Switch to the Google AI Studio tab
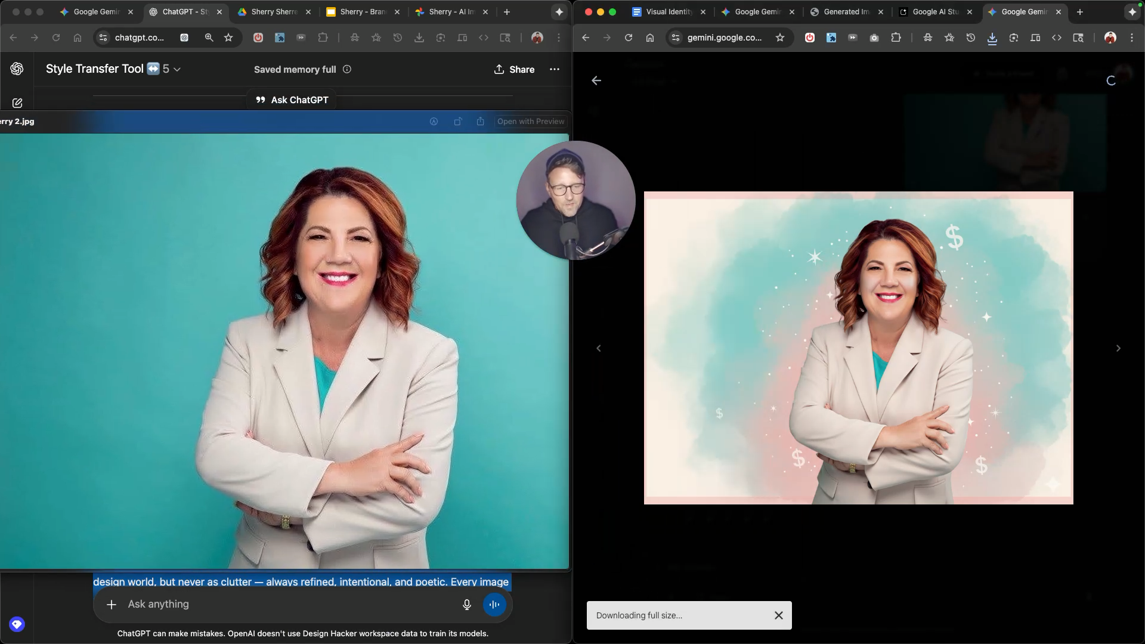1145x644 pixels. [935, 12]
